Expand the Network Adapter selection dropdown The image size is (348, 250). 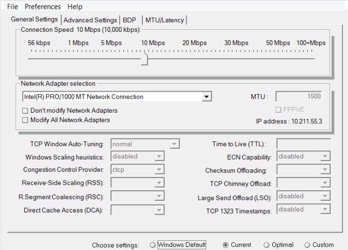point(206,97)
